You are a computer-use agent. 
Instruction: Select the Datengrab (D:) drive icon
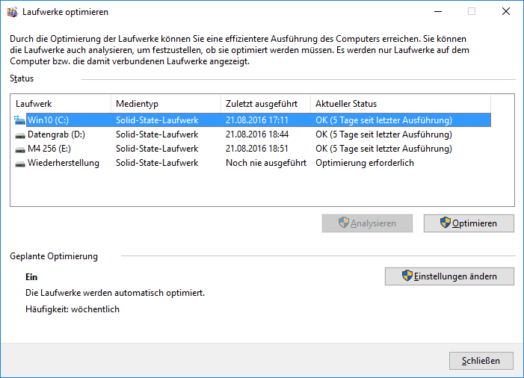[x=20, y=135]
